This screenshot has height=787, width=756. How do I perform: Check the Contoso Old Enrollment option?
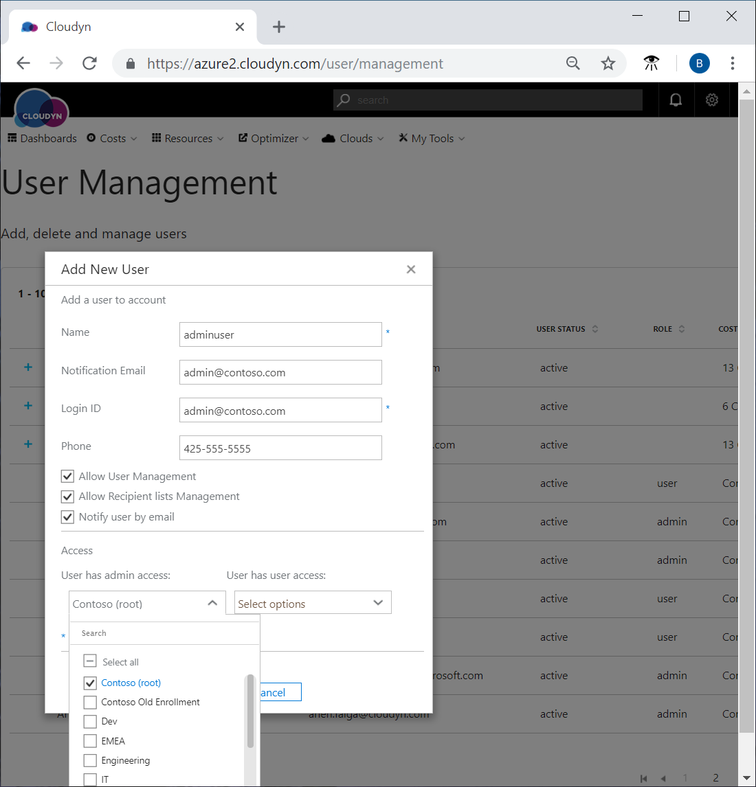(90, 702)
